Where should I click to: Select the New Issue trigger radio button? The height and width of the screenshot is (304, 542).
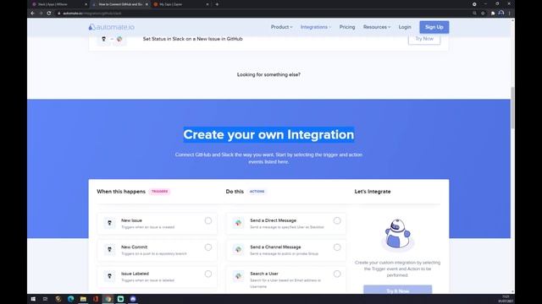(208, 220)
